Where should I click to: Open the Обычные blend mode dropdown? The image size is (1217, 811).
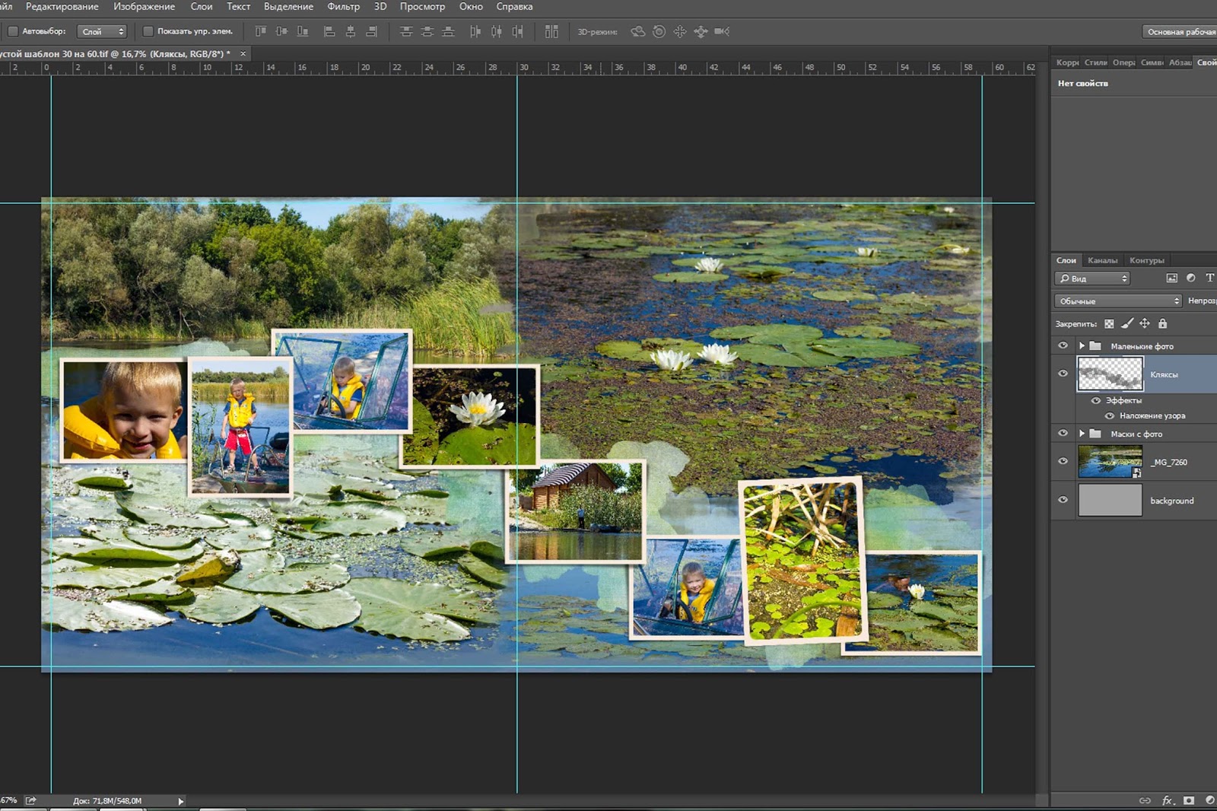(x=1117, y=301)
